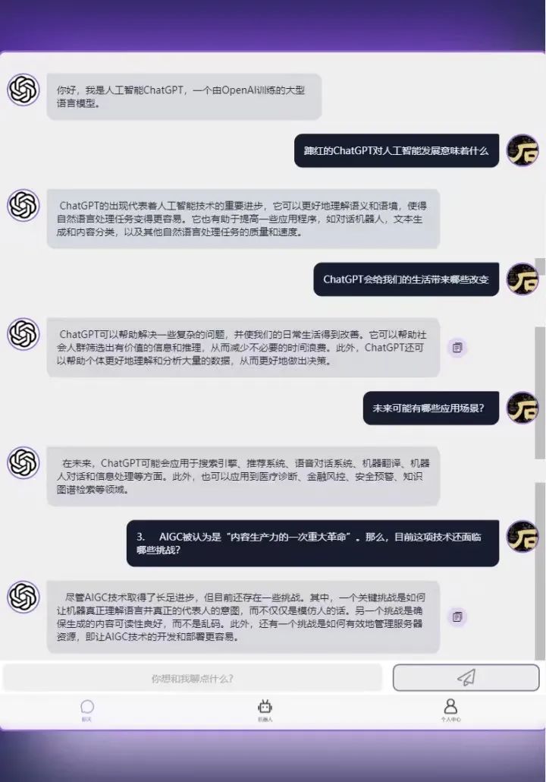Screen dimensions: 546x782
Task: Select the '未来可能有哪些应用场景?' user message
Action: [431, 408]
